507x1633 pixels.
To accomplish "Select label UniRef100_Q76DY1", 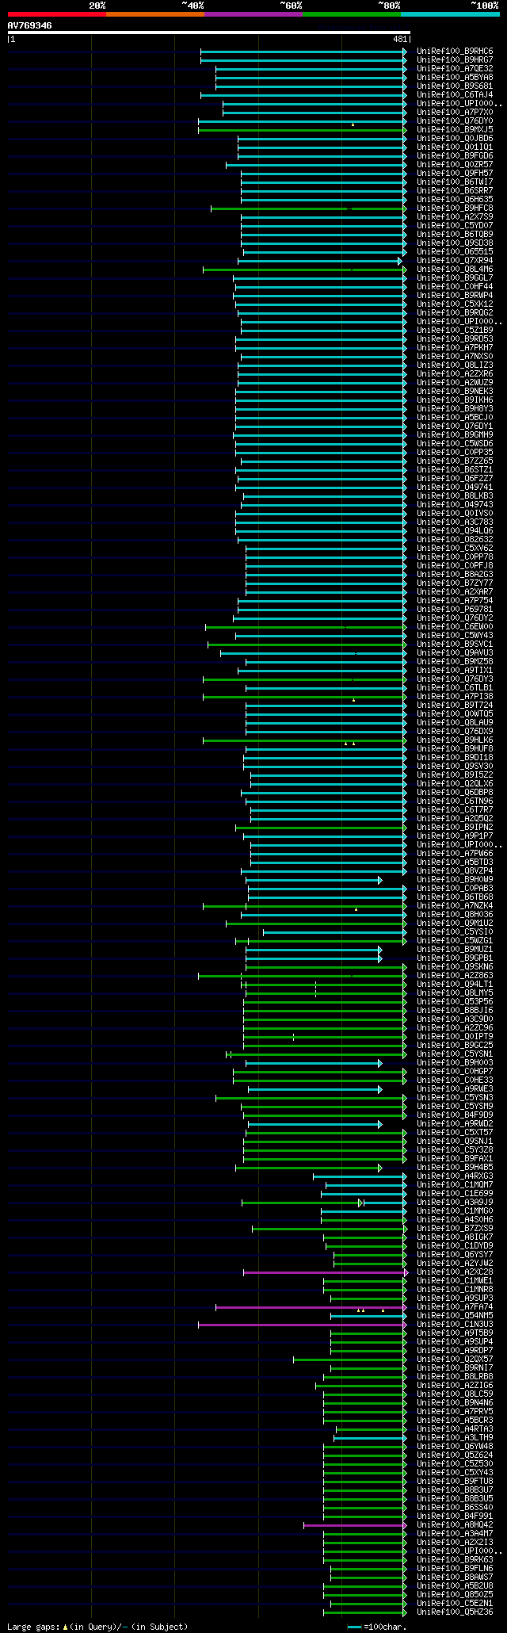I will pyautogui.click(x=455, y=426).
